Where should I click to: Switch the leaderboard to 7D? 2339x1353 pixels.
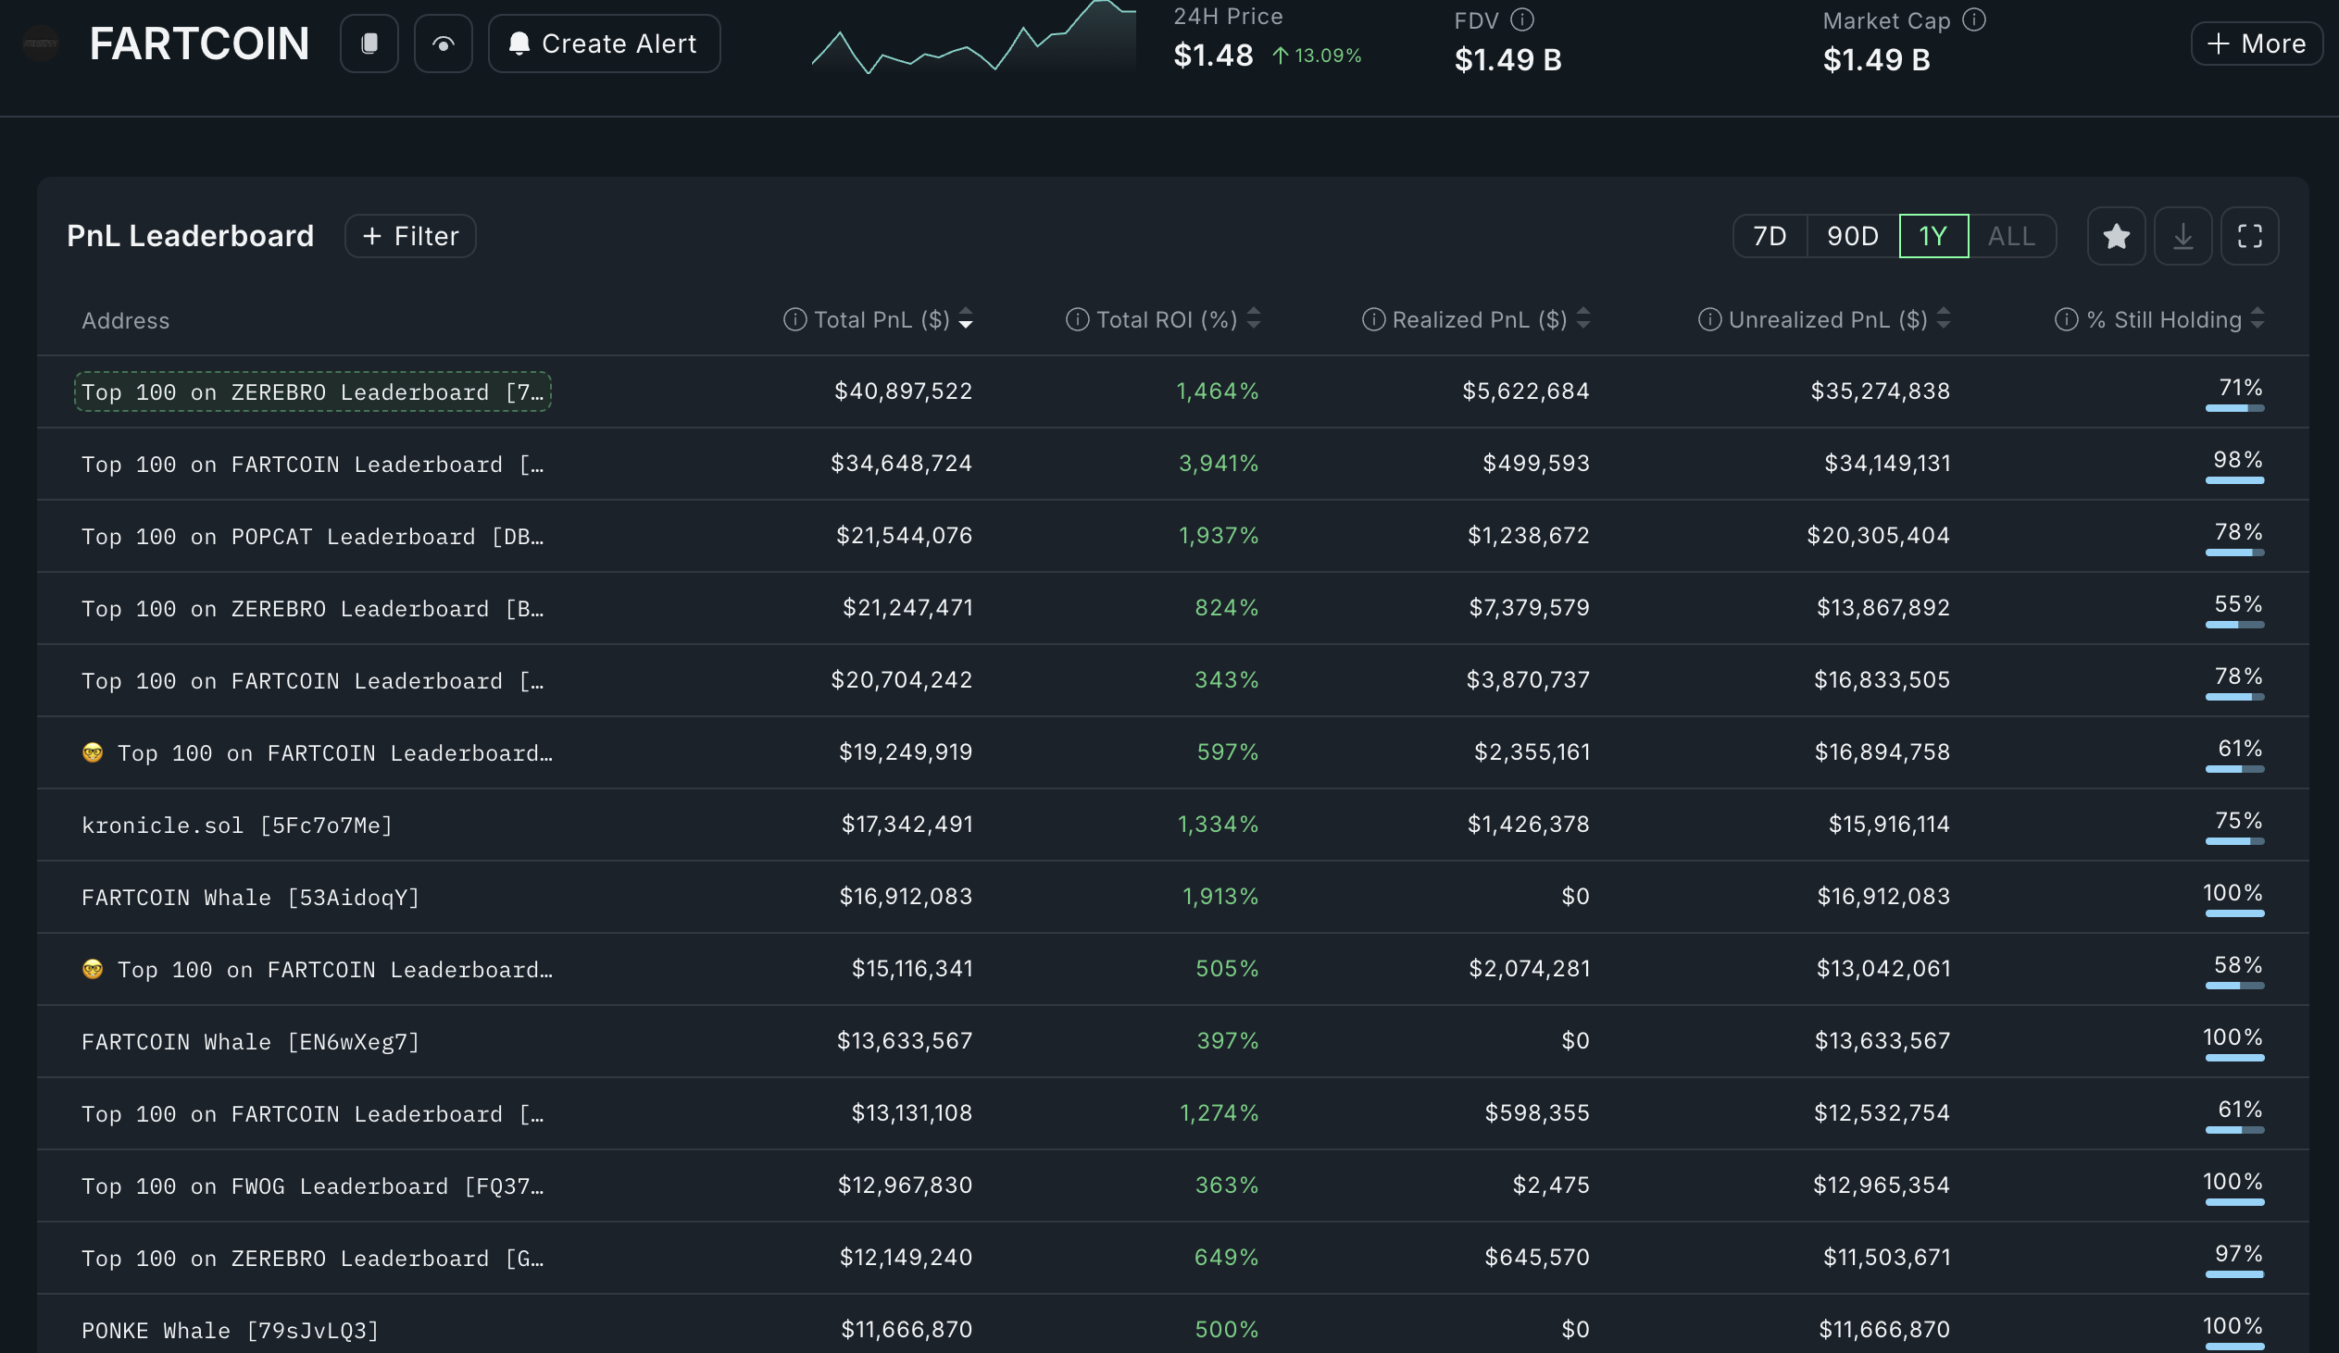click(x=1770, y=237)
